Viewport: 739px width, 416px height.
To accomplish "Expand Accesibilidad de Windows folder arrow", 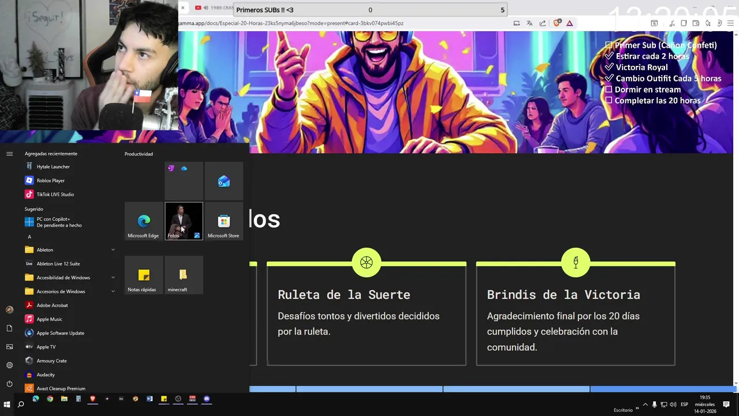I will click(113, 277).
